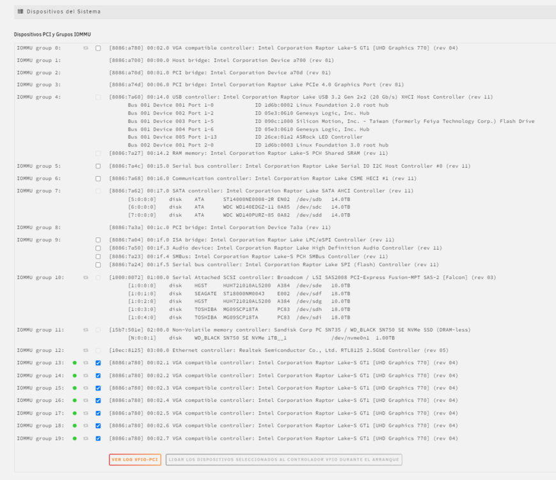The width and height of the screenshot is (556, 480).
Task: Check the box for IOMMU group 0 VGA controller
Action: [x=99, y=48]
